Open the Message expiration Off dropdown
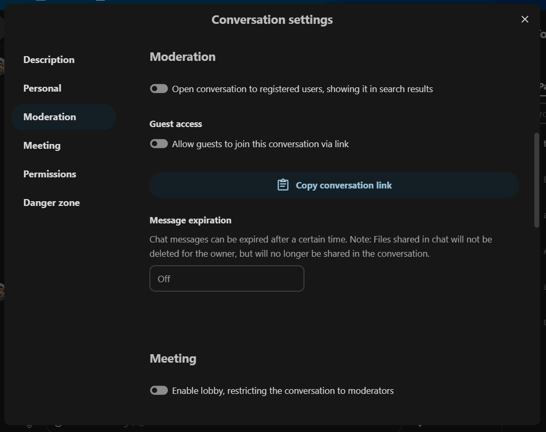This screenshot has width=546, height=432. 227,278
